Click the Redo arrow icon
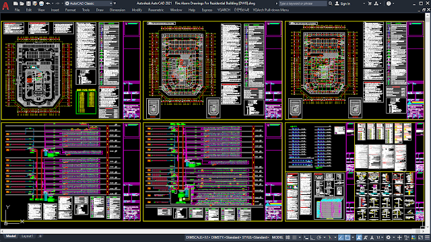This screenshot has height=242, width=431. click(57, 3)
